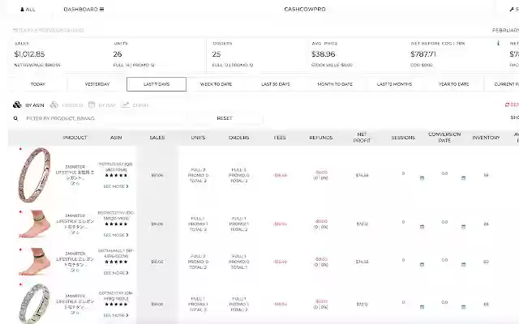
Task: Click the edit note icon under rose gold bracelet name
Action: click(x=73, y=184)
